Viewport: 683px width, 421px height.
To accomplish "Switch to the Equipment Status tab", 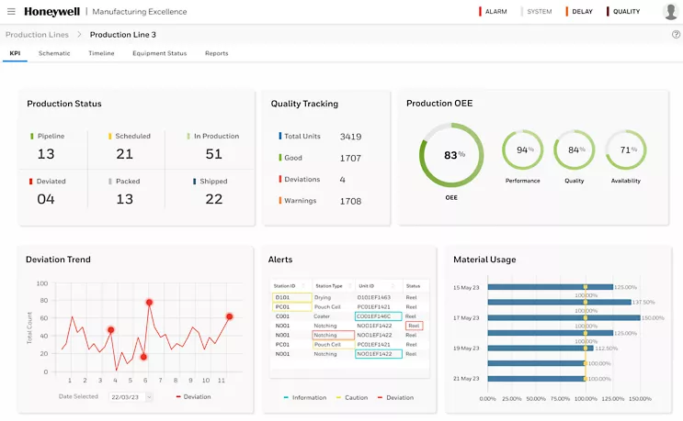I will coord(159,53).
